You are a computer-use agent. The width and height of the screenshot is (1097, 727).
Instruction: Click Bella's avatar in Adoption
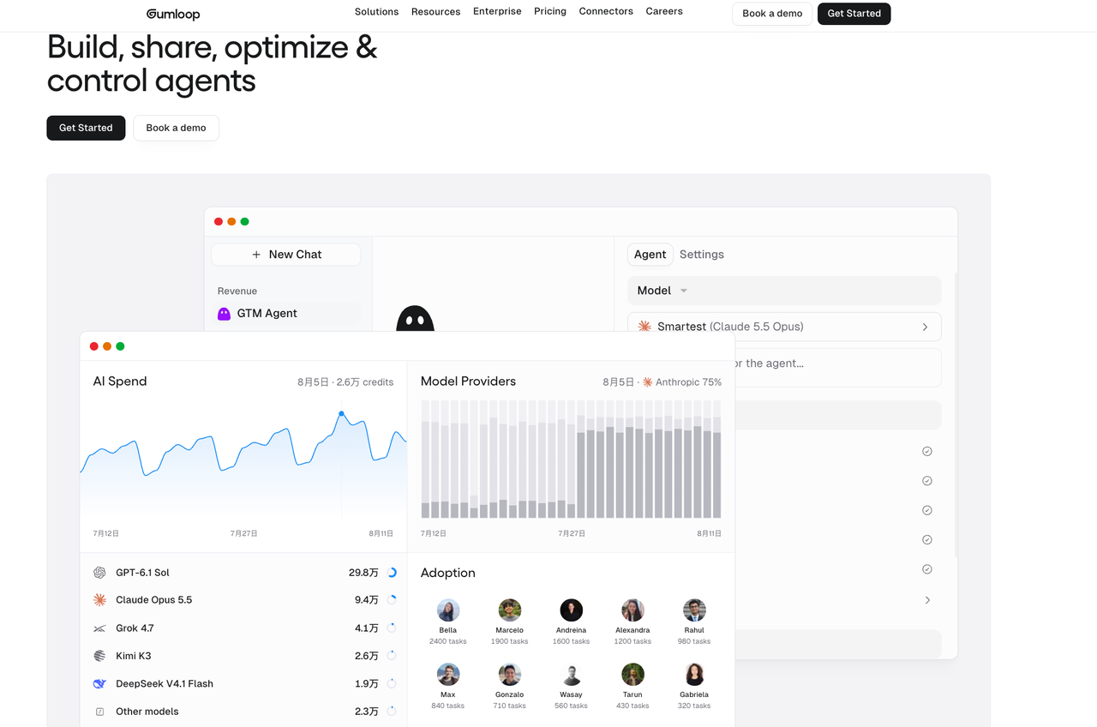[x=448, y=610]
